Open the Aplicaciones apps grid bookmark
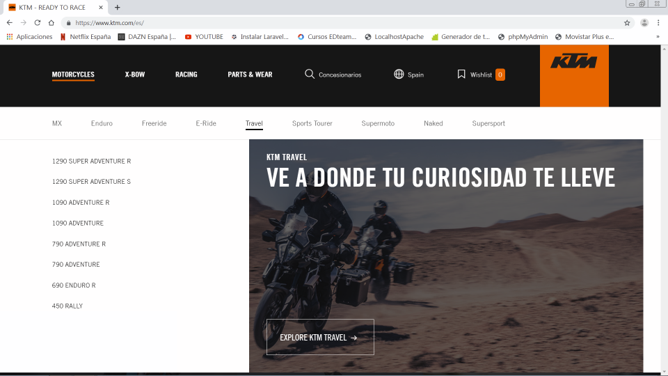Screen dimensions: 668x376 [x=29, y=37]
